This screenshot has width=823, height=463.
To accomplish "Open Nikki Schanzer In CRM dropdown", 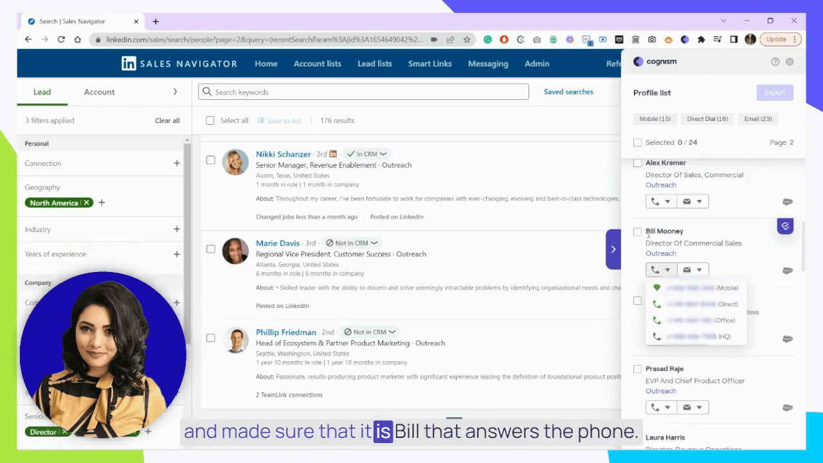I will click(x=366, y=154).
